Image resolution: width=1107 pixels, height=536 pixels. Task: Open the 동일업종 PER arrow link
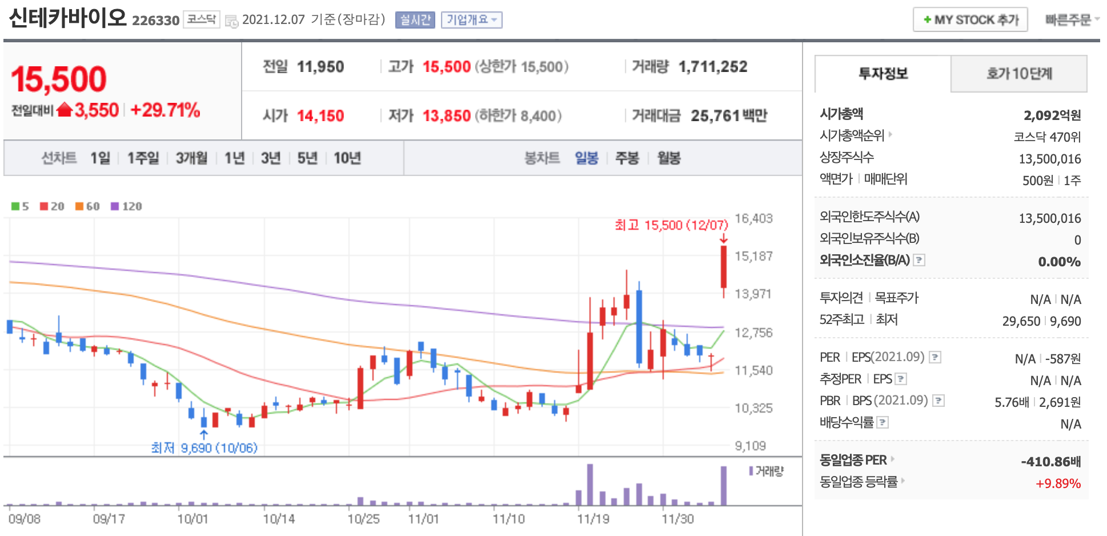pos(893,459)
